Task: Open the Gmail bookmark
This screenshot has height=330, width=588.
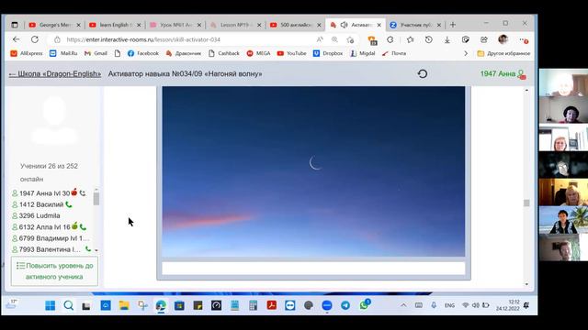Action: 96,53
